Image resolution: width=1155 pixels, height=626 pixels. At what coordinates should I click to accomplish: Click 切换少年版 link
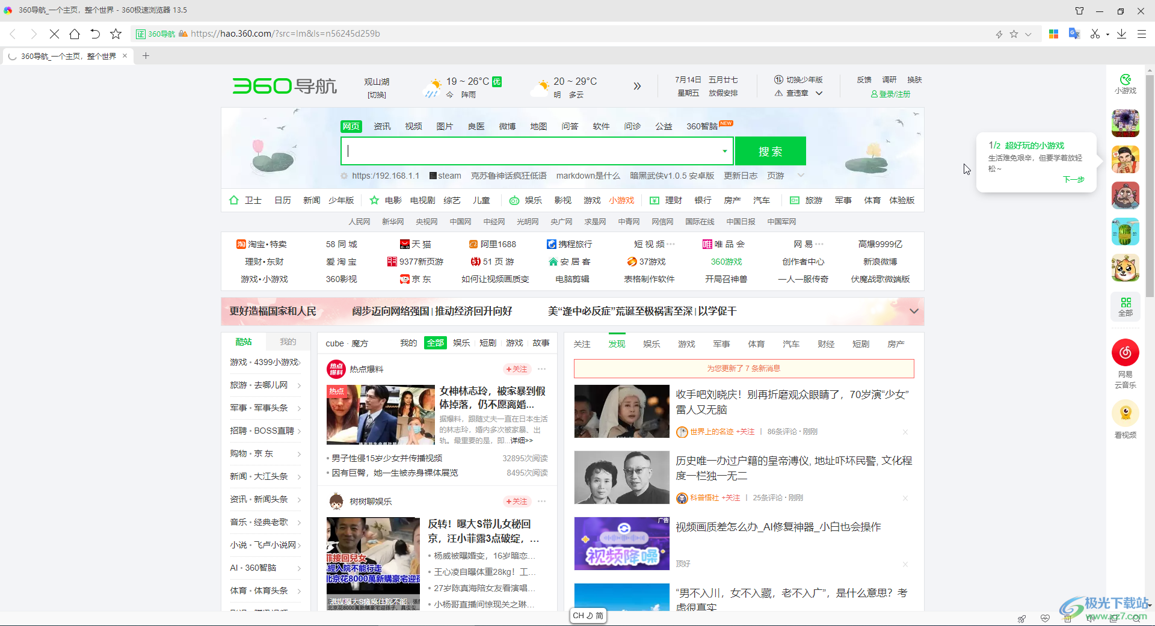tap(798, 79)
